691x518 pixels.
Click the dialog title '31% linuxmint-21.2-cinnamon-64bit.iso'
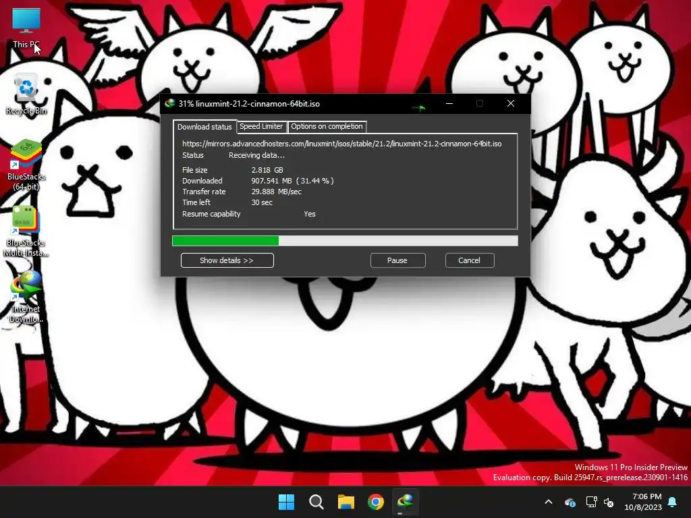click(x=249, y=104)
